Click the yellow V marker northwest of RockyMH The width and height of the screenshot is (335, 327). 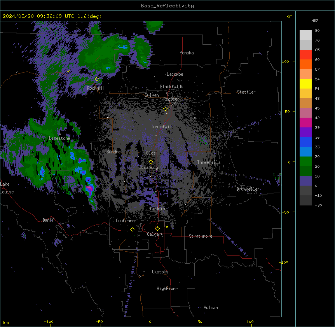pos(68,71)
